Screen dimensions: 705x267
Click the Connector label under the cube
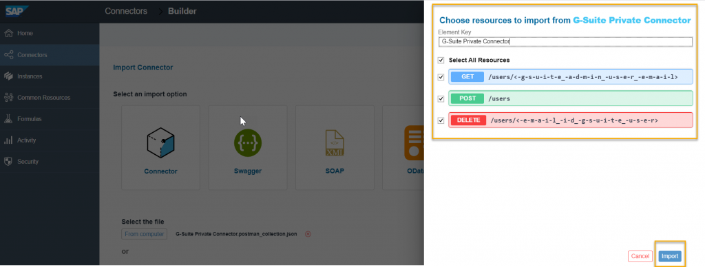click(x=160, y=171)
